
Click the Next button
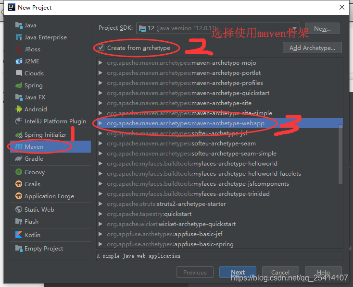point(238,273)
